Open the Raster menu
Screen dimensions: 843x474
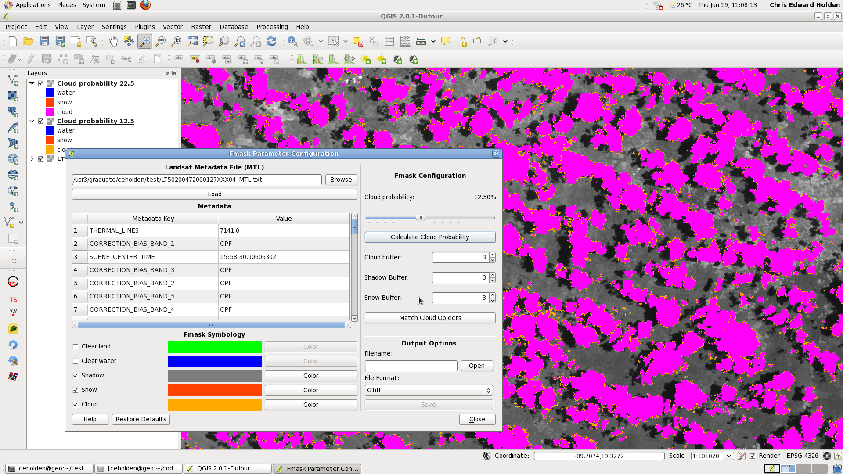click(x=201, y=27)
